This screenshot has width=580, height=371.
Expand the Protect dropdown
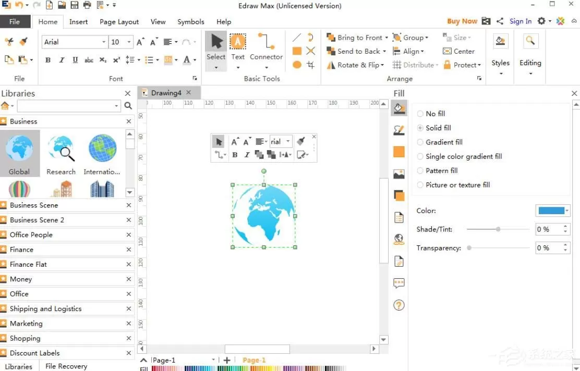coord(479,65)
